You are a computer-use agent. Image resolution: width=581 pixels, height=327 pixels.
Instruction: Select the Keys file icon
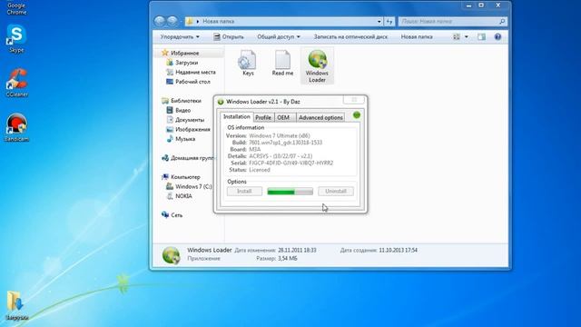click(x=248, y=63)
